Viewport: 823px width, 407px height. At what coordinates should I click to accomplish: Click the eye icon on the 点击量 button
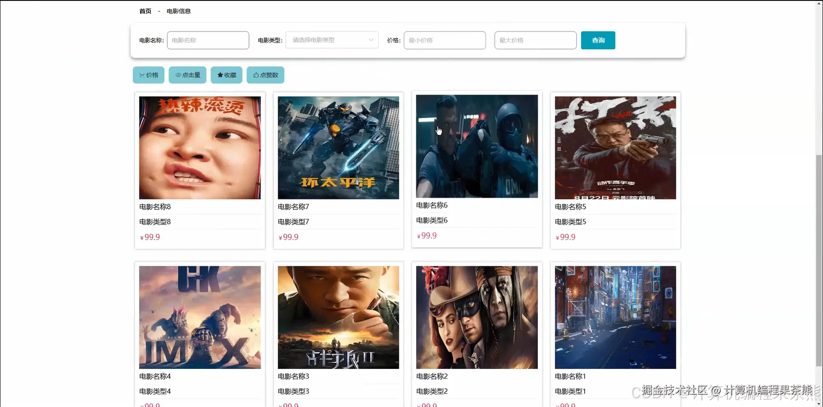pyautogui.click(x=179, y=75)
